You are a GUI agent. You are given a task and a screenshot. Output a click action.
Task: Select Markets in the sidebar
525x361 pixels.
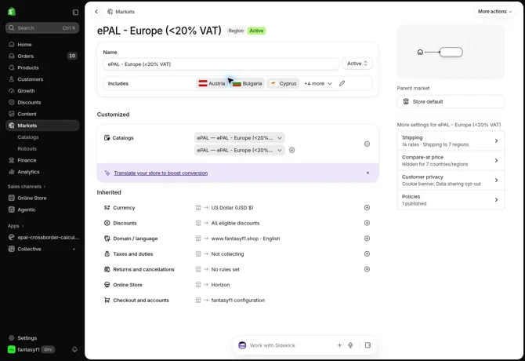[x=42, y=126]
